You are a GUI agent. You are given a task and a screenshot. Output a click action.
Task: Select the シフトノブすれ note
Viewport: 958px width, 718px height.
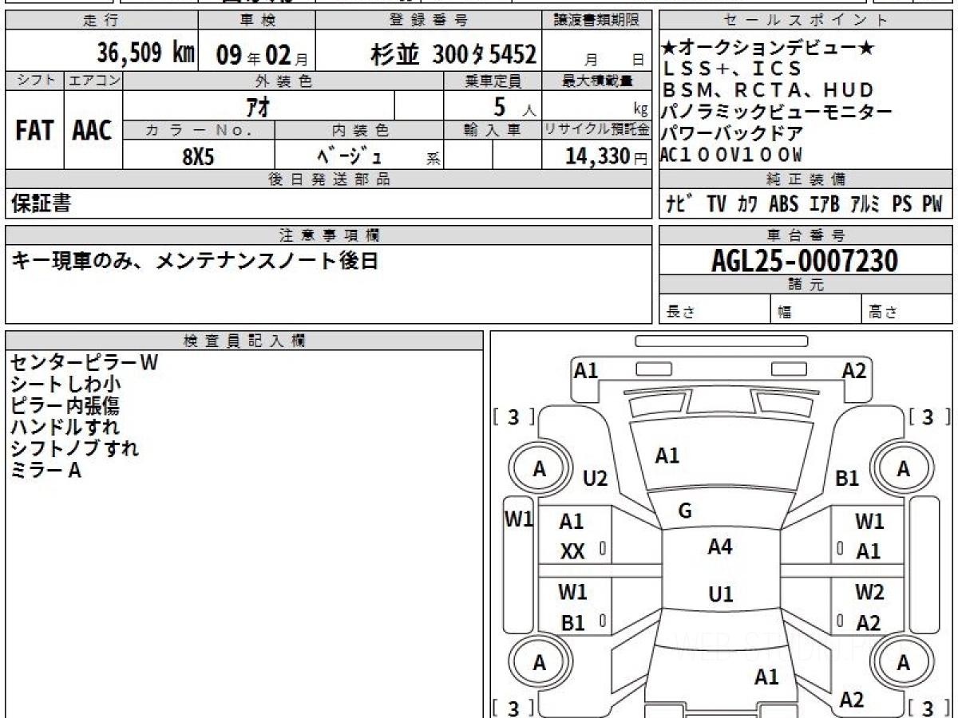tap(75, 448)
